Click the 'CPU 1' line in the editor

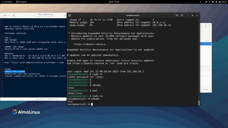point(7,38)
